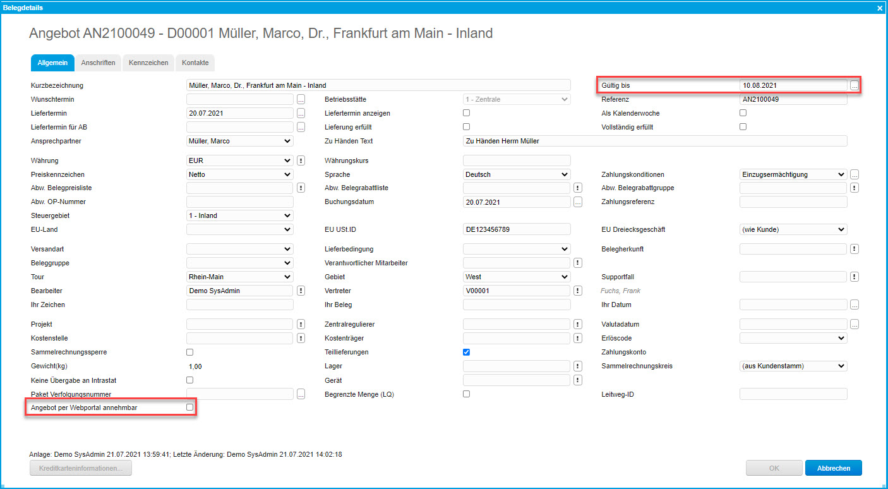Open Zahlungskonditionen details ellipsis button
Viewport: 888px width, 489px height.
[x=854, y=174]
